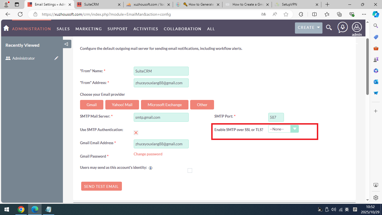Open the MARKETING menu
This screenshot has width=382, height=215.
pos(88,29)
